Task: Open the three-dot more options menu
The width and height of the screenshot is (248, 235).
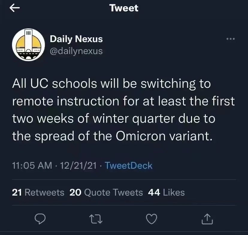Action: [x=231, y=39]
